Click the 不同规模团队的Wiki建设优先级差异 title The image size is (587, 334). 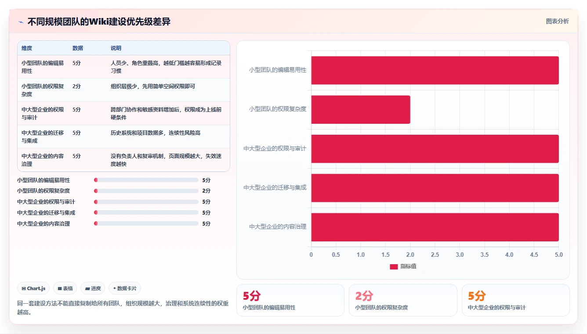[x=99, y=22]
